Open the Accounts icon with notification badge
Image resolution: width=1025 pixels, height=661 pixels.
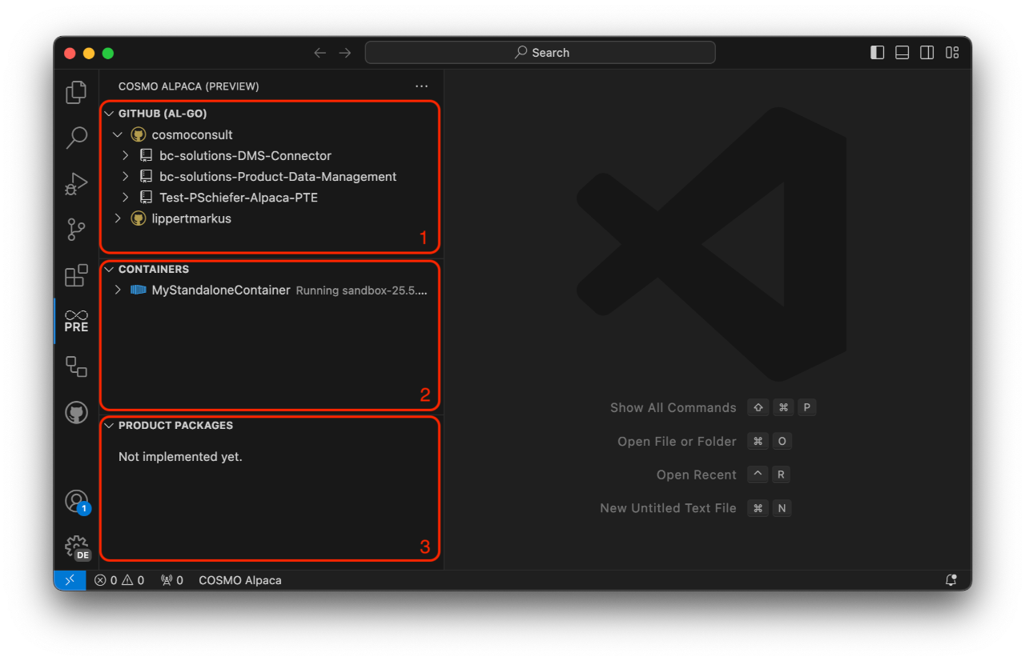pyautogui.click(x=75, y=502)
